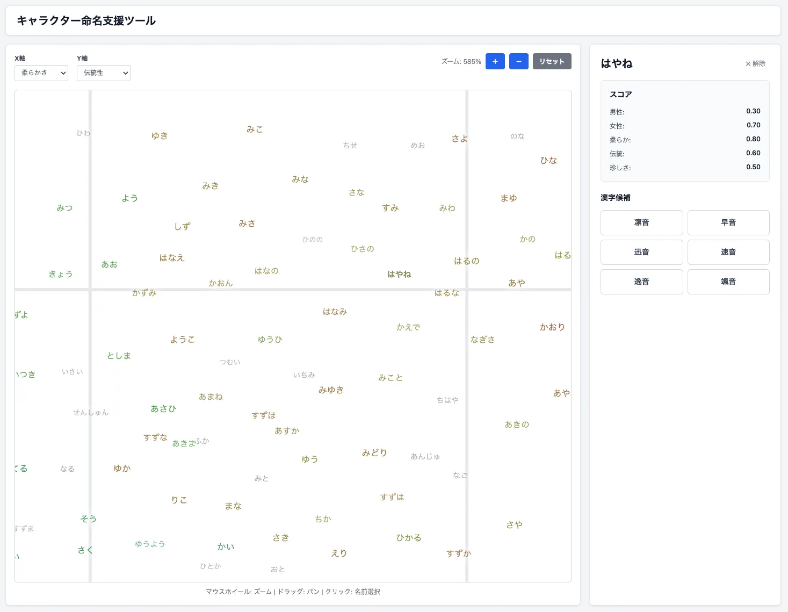Screen dimensions: 788x612
Task: Choose kanji candidate 早音
Action: [728, 222]
